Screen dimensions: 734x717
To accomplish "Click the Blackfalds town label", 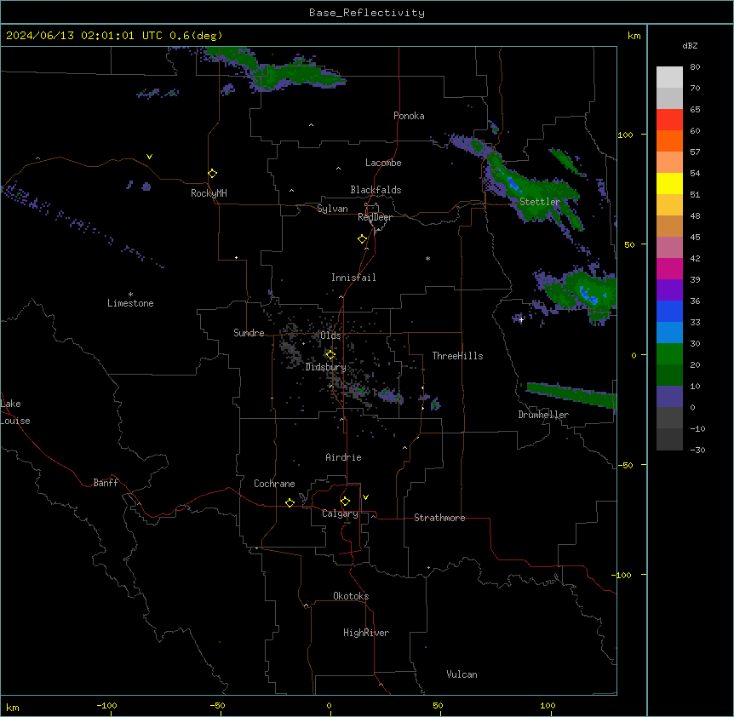I will [376, 190].
